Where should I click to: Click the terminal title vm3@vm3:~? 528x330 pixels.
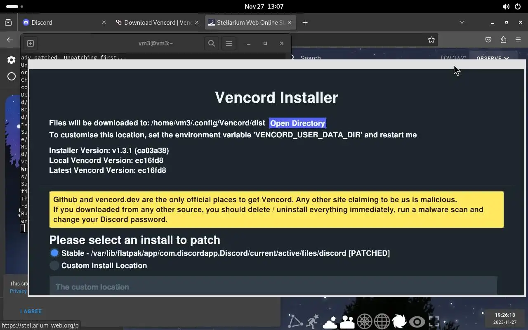pos(156,43)
